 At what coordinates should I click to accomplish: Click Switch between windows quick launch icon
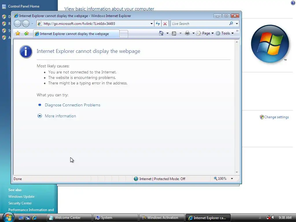[x=28, y=218]
